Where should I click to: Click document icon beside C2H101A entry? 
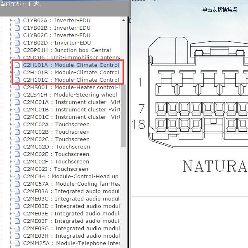pyautogui.click(x=17, y=65)
